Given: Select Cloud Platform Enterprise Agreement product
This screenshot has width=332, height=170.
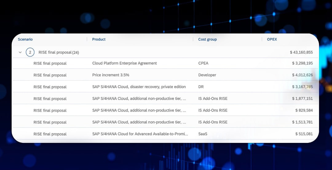Looking at the screenshot, I should 124,63.
